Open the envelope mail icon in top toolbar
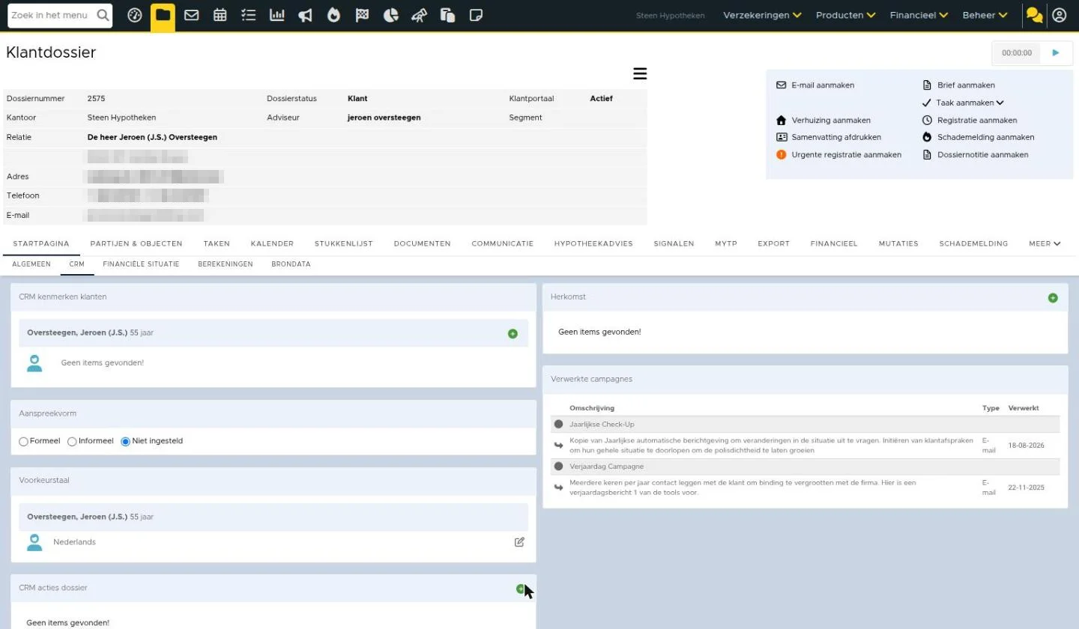 (x=191, y=15)
